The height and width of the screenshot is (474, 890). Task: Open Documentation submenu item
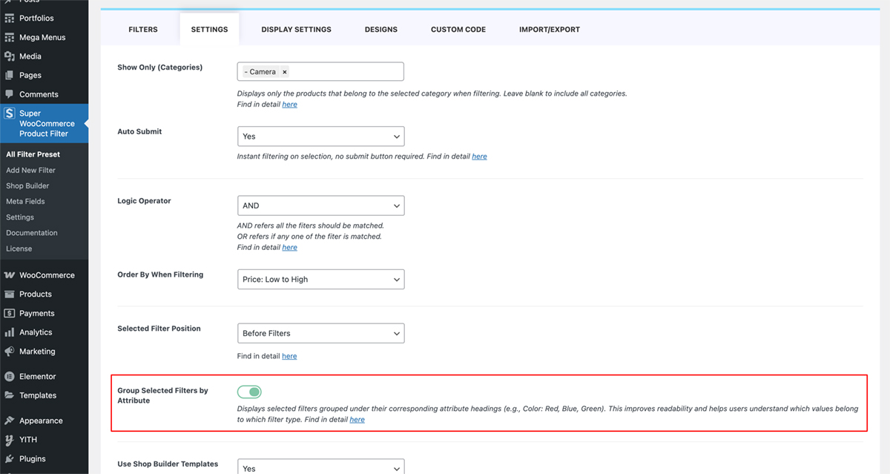(32, 233)
